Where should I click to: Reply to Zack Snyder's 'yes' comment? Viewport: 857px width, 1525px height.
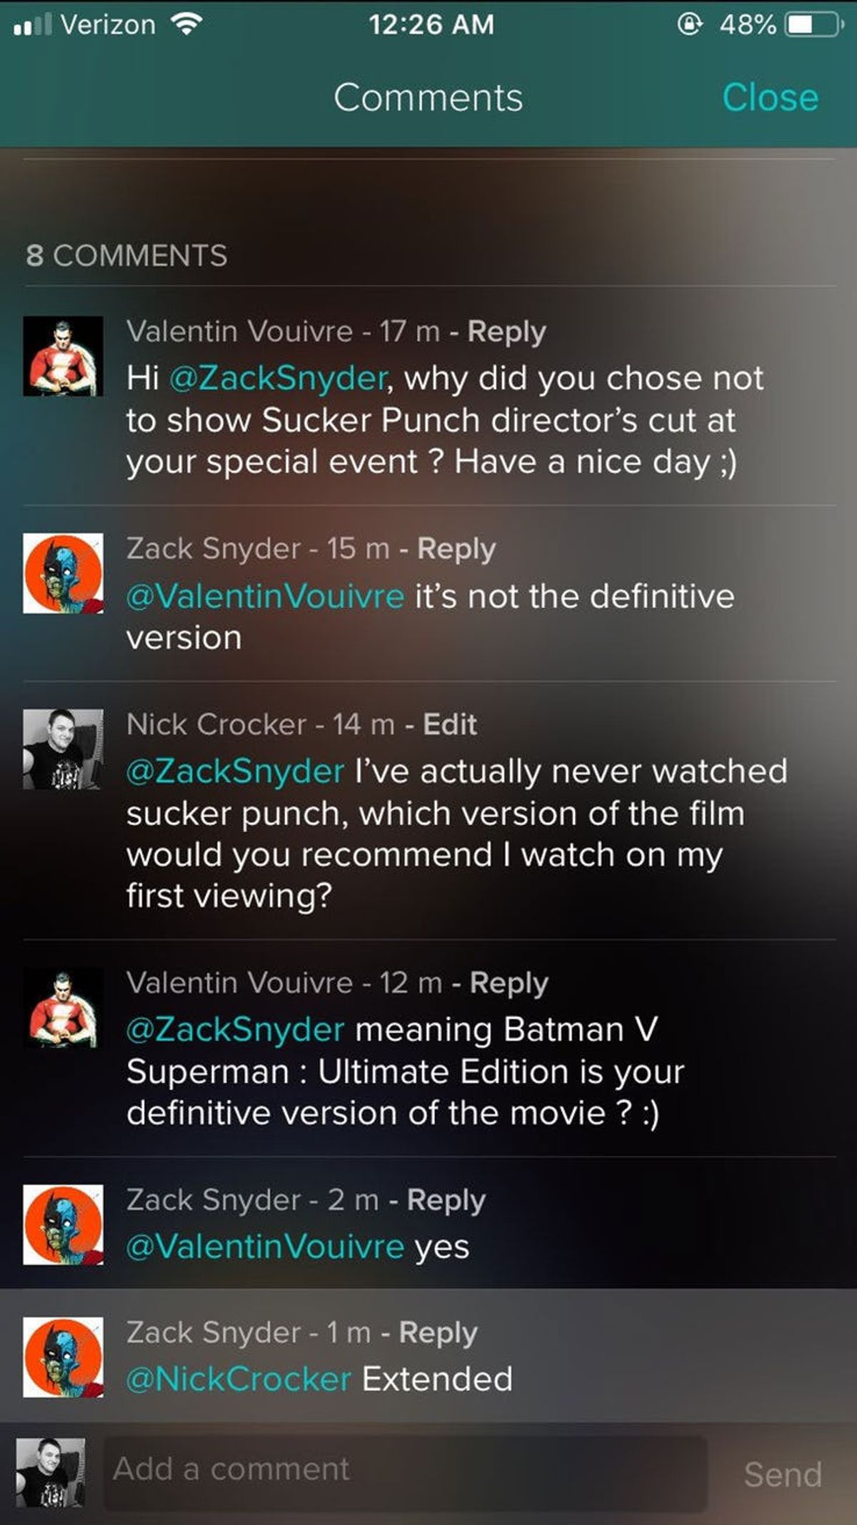click(446, 1201)
